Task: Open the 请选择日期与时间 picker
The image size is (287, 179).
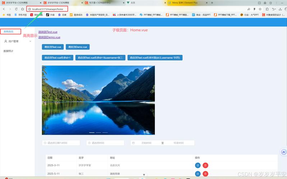Action: point(61,143)
